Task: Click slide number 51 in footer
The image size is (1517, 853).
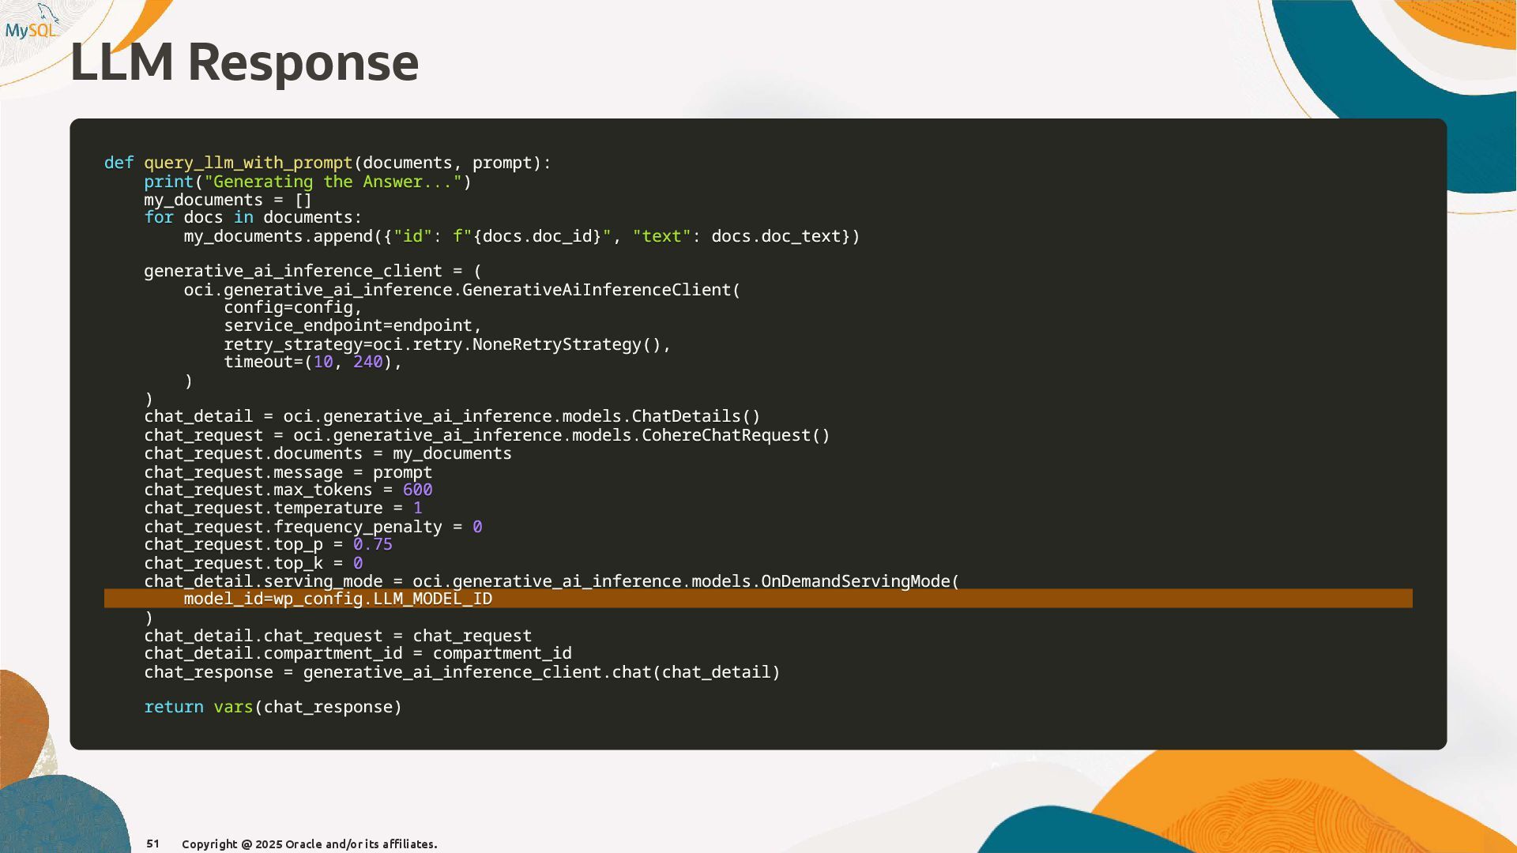Action: tap(152, 844)
